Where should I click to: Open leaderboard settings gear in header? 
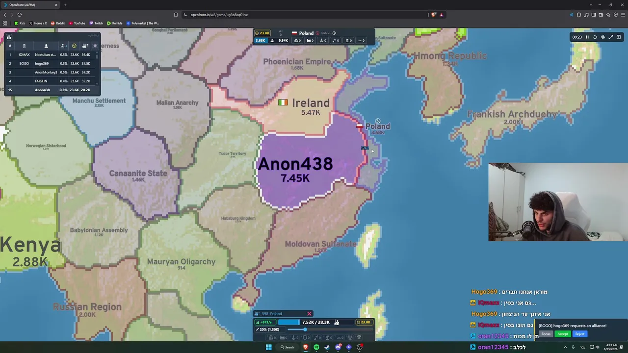pyautogui.click(x=95, y=46)
